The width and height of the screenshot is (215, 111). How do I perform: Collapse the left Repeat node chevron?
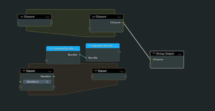(x=24, y=71)
